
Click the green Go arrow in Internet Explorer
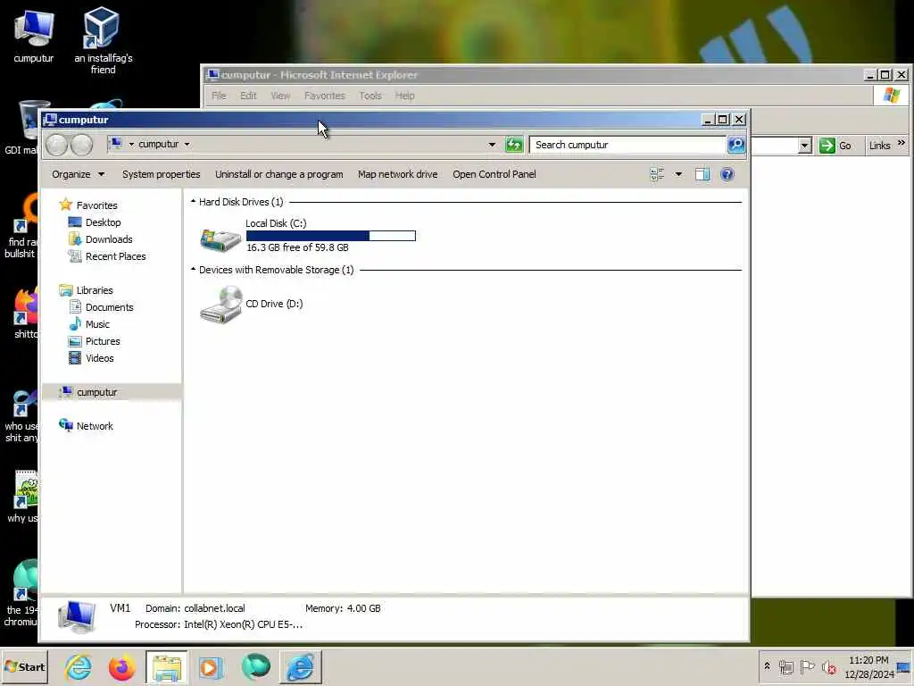(827, 146)
